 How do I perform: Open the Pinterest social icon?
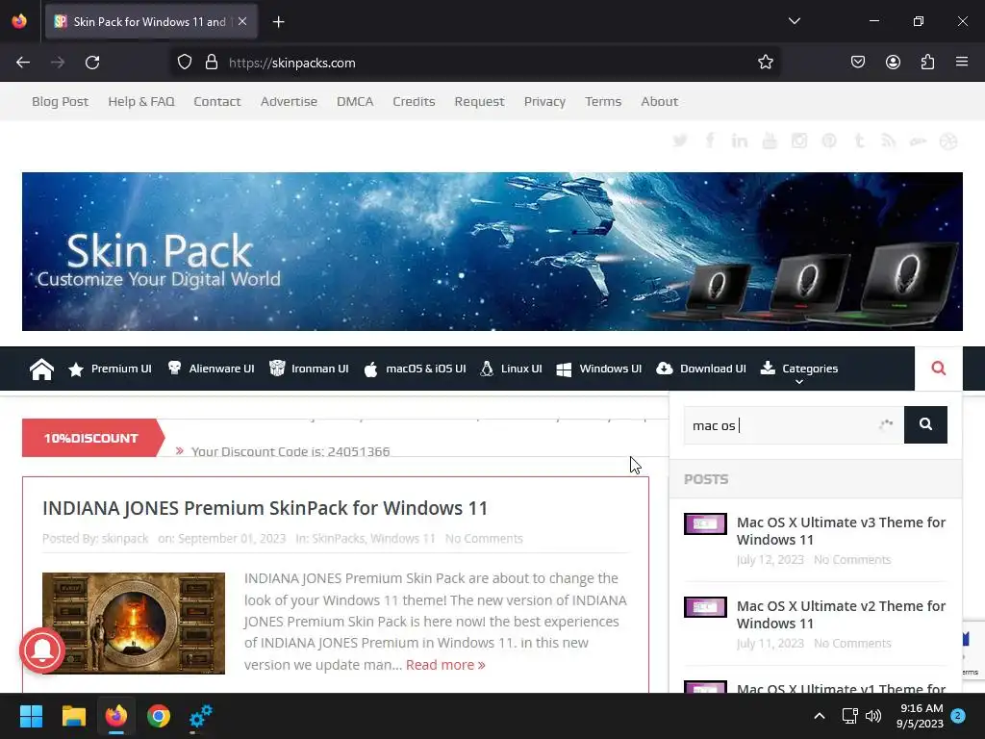[x=829, y=140]
